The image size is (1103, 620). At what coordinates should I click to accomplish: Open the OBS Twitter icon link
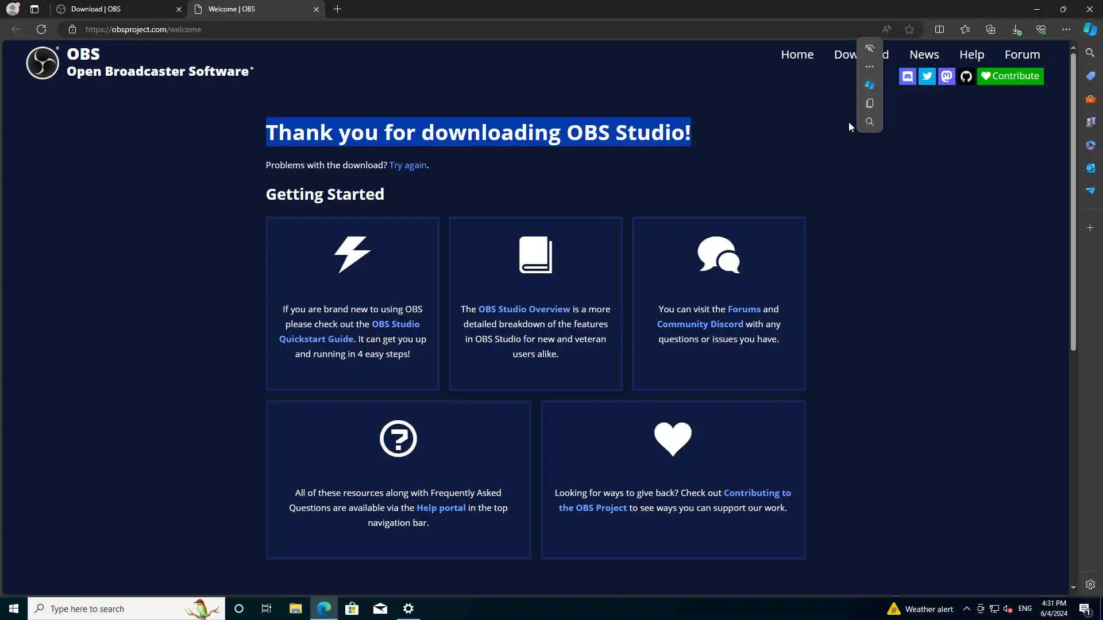pyautogui.click(x=927, y=76)
